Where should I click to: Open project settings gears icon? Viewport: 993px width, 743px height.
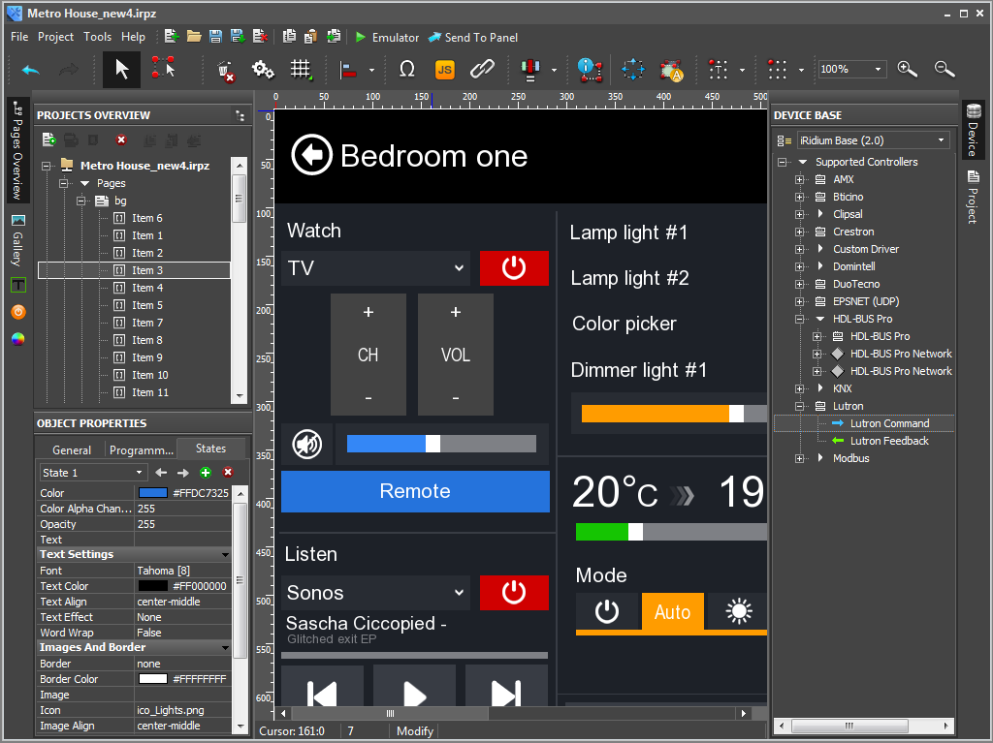click(263, 69)
